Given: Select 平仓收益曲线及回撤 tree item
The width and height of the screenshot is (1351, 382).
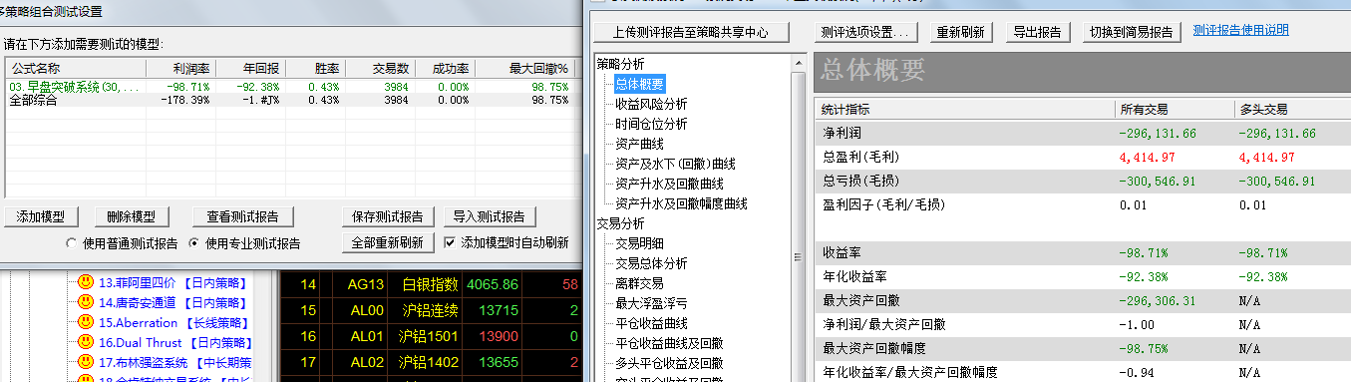Looking at the screenshot, I should [669, 343].
